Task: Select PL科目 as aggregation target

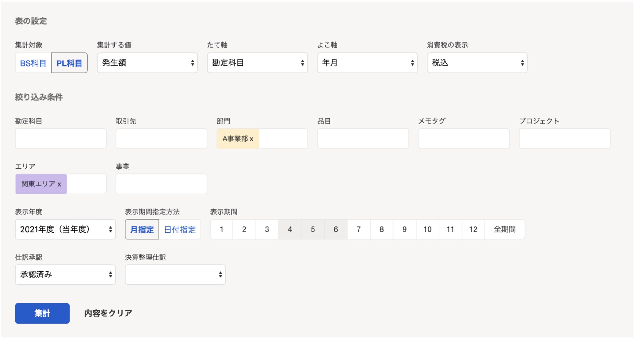Action: click(69, 63)
